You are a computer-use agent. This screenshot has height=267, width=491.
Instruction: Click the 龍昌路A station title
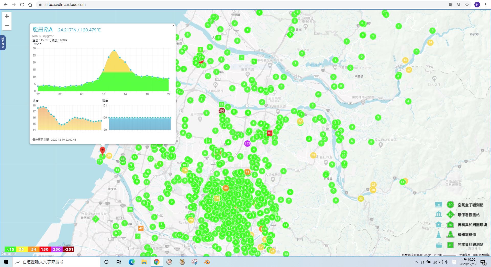[x=43, y=29]
